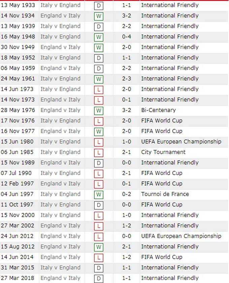Click FIFA World Cup on the 17 Nov 1976 row
This screenshot has width=229, height=283.
[162, 121]
